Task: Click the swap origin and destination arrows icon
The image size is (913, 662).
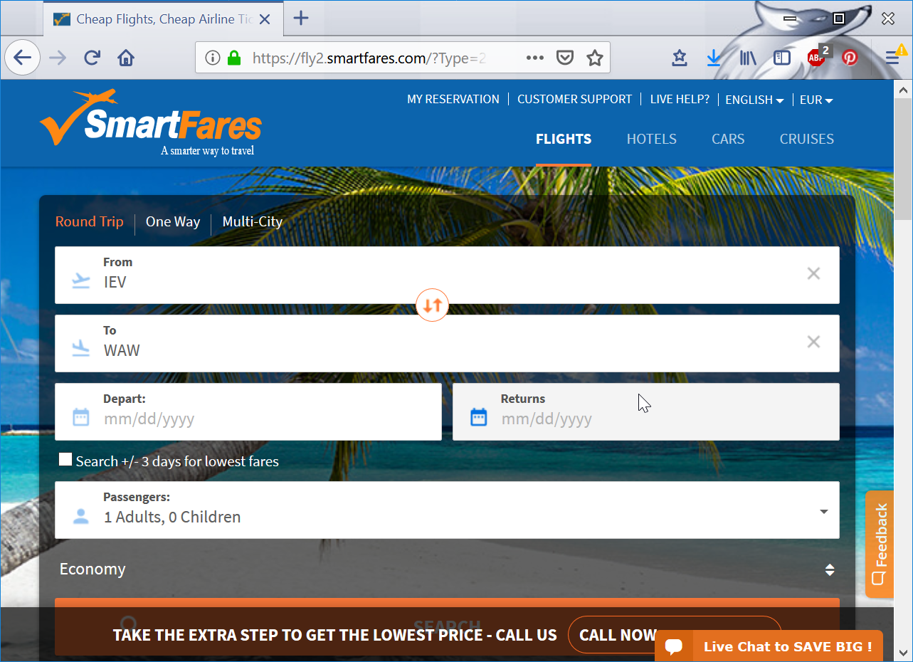Action: tap(432, 305)
